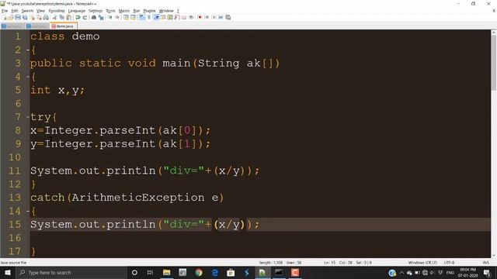Collapse the catch block fold on line 14
Image resolution: width=497 pixels, height=279 pixels.
28,211
